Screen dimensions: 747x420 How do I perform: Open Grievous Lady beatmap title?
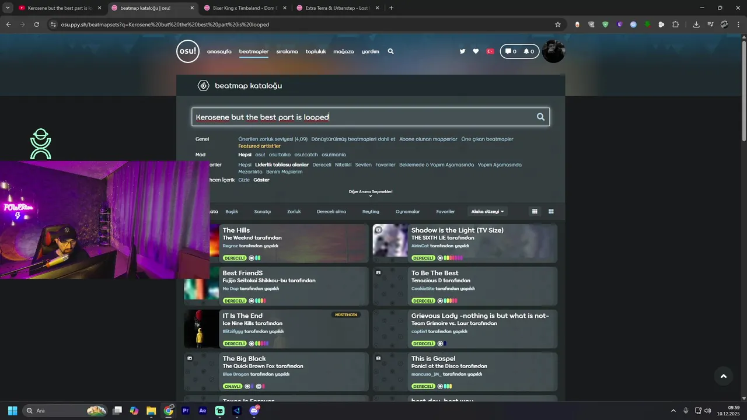click(x=480, y=316)
